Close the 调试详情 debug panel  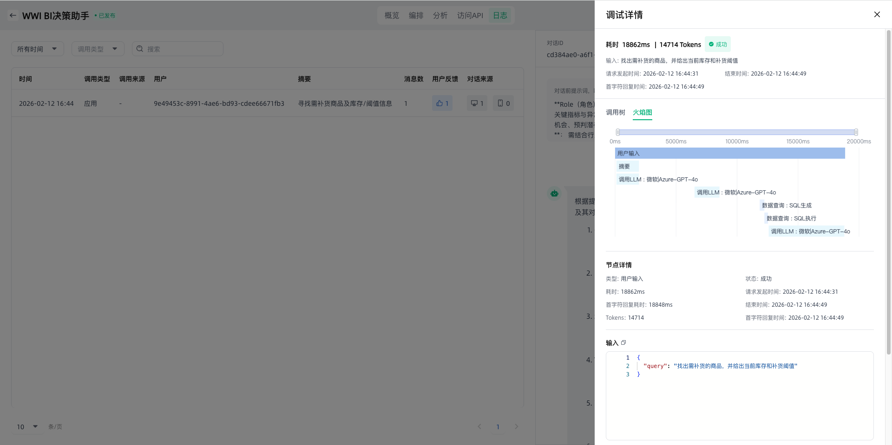tap(877, 14)
